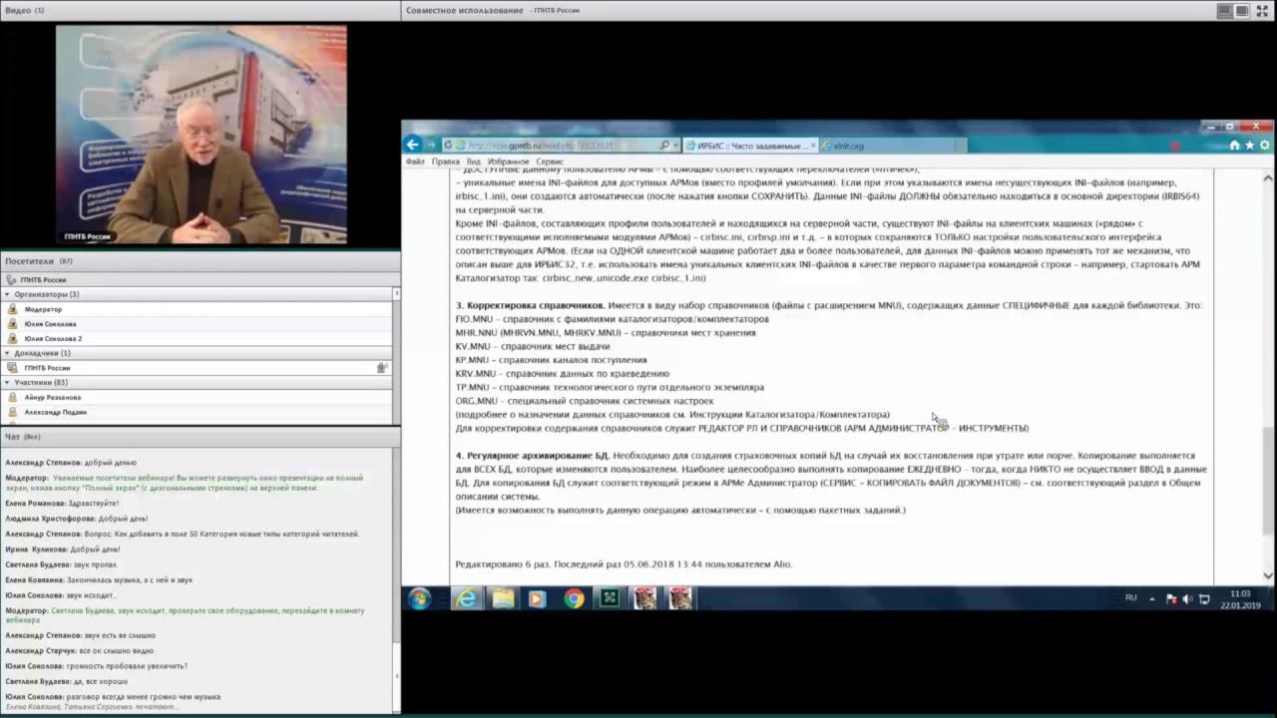1277x718 pixels.
Task: Click the taskbar volume speaker icon
Action: [x=1186, y=598]
